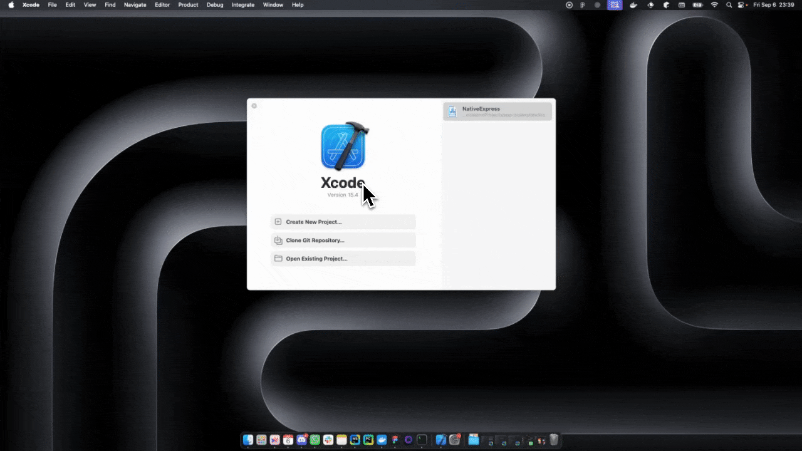This screenshot has width=802, height=451.
Task: Open Figma from the Dock
Action: click(395, 440)
